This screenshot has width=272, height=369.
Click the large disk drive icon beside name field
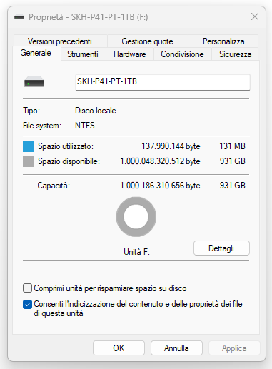pos(34,81)
